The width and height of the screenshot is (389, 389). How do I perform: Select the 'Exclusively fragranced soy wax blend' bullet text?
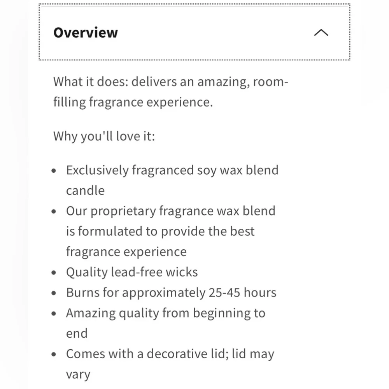pos(172,170)
